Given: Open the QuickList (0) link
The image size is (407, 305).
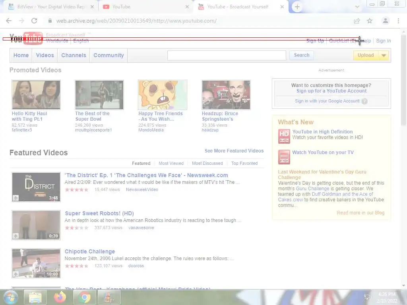Looking at the screenshot, I should (x=342, y=41).
